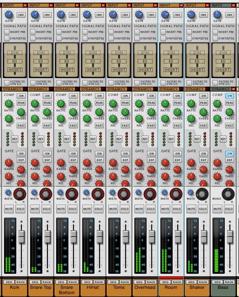The height and width of the screenshot is (297, 239).
Task: Click the Shaker channel width knob
Action: pos(191,192)
